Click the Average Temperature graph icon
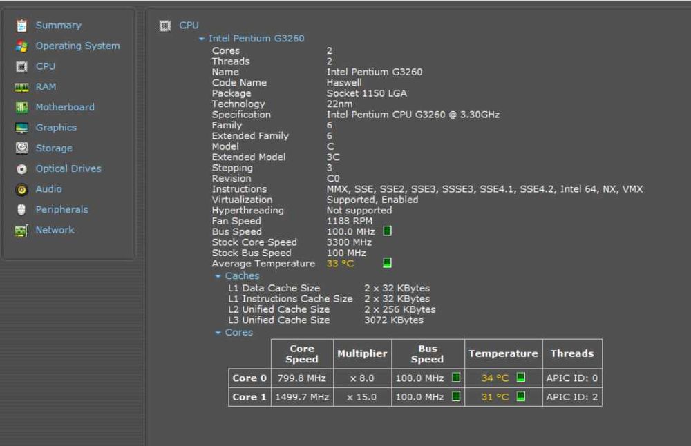691x446 pixels. (x=387, y=263)
